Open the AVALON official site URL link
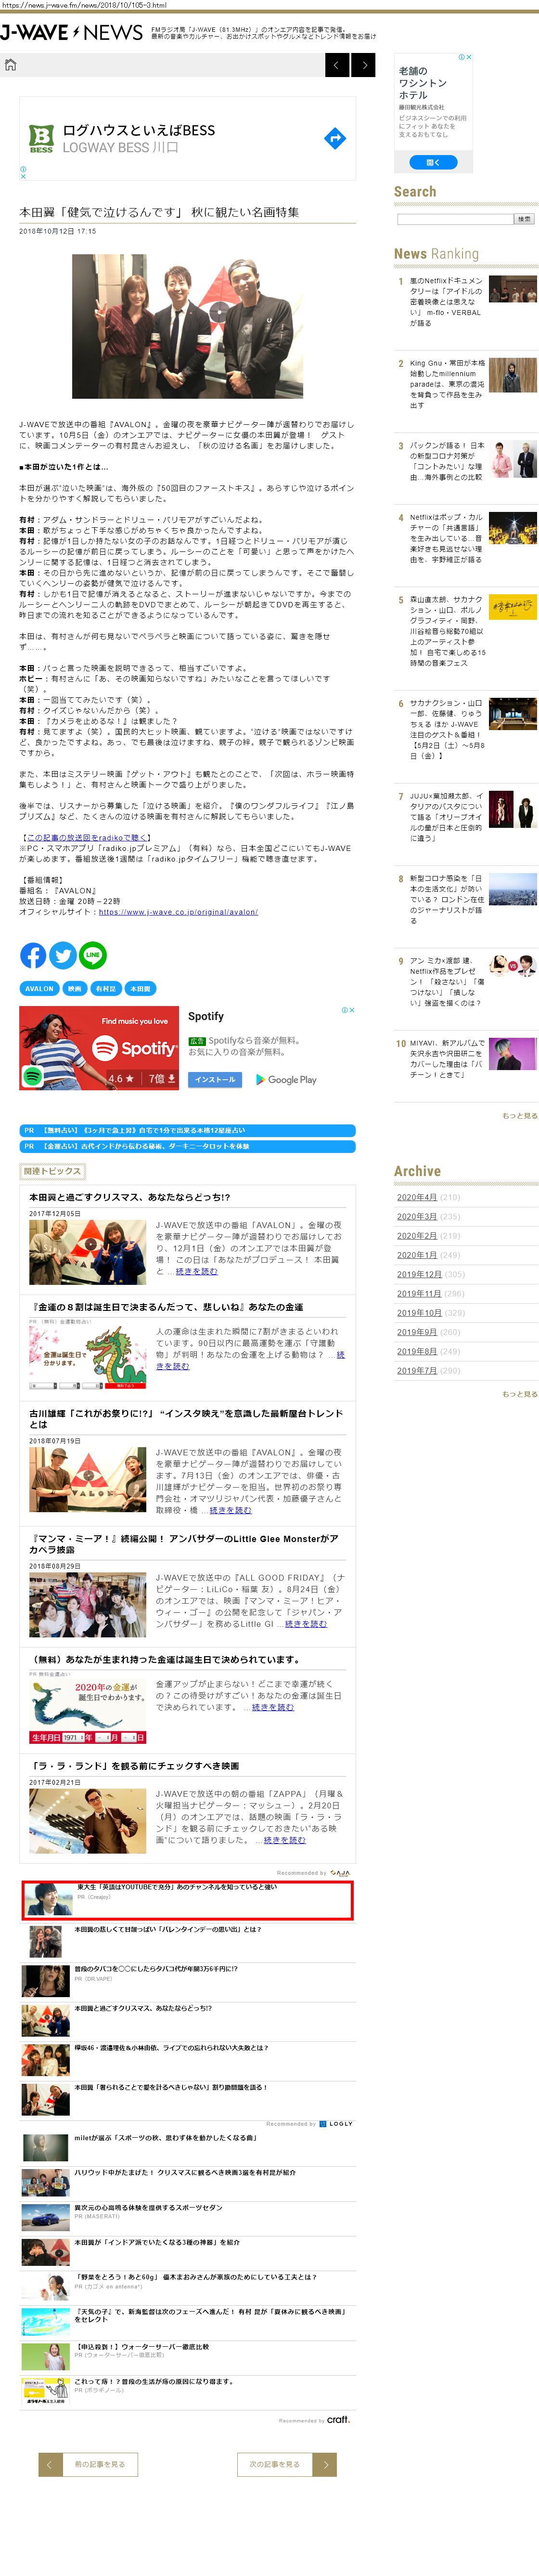This screenshot has width=539, height=2576. [x=178, y=912]
